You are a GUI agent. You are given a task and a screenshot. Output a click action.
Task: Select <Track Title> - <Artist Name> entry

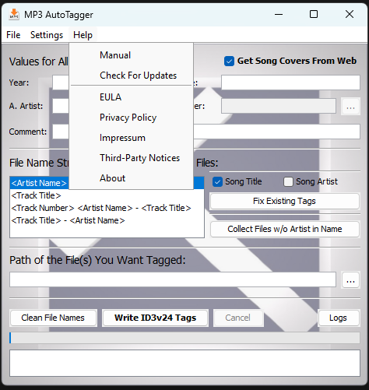107,220
